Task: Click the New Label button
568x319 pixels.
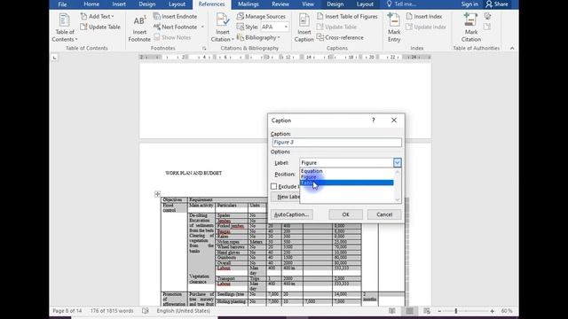Action: [286, 197]
